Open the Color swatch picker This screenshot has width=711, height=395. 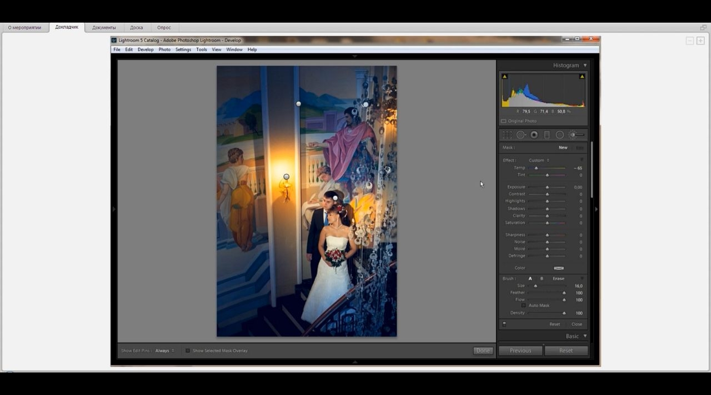(x=559, y=268)
